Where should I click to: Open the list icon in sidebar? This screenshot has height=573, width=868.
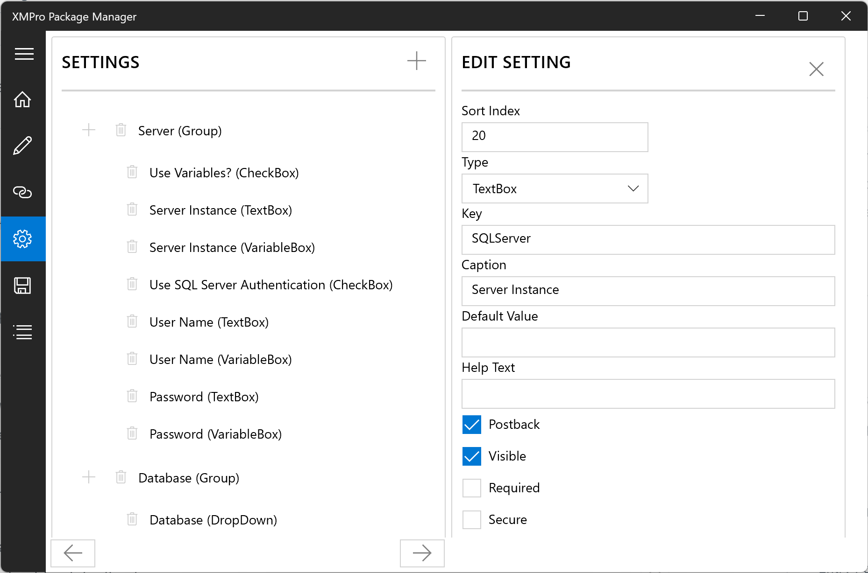pyautogui.click(x=22, y=332)
